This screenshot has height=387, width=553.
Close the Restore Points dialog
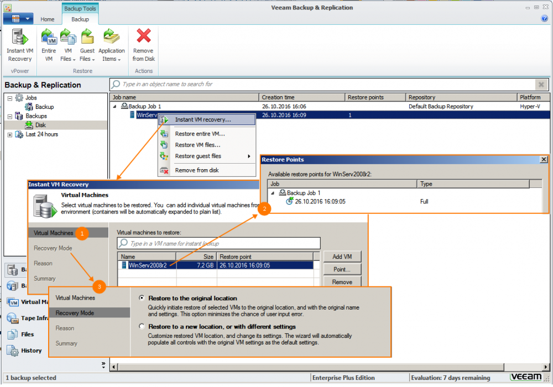pos(544,159)
